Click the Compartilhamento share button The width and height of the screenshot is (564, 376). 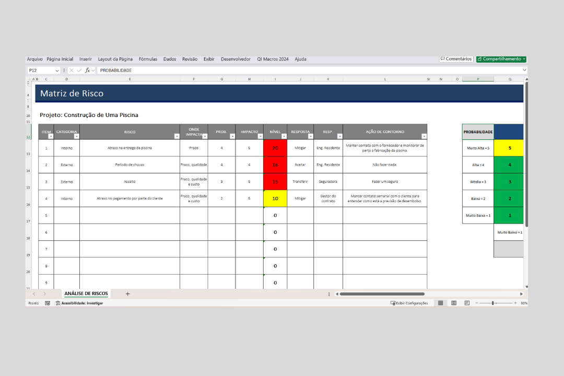(501, 59)
